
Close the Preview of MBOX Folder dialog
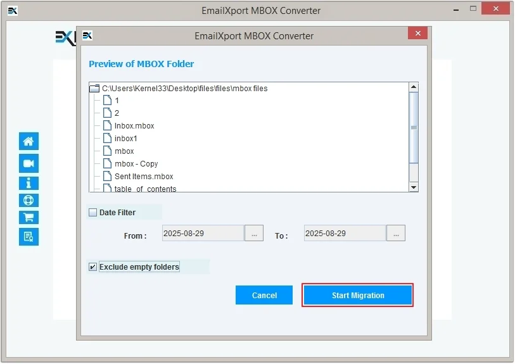[x=418, y=33]
